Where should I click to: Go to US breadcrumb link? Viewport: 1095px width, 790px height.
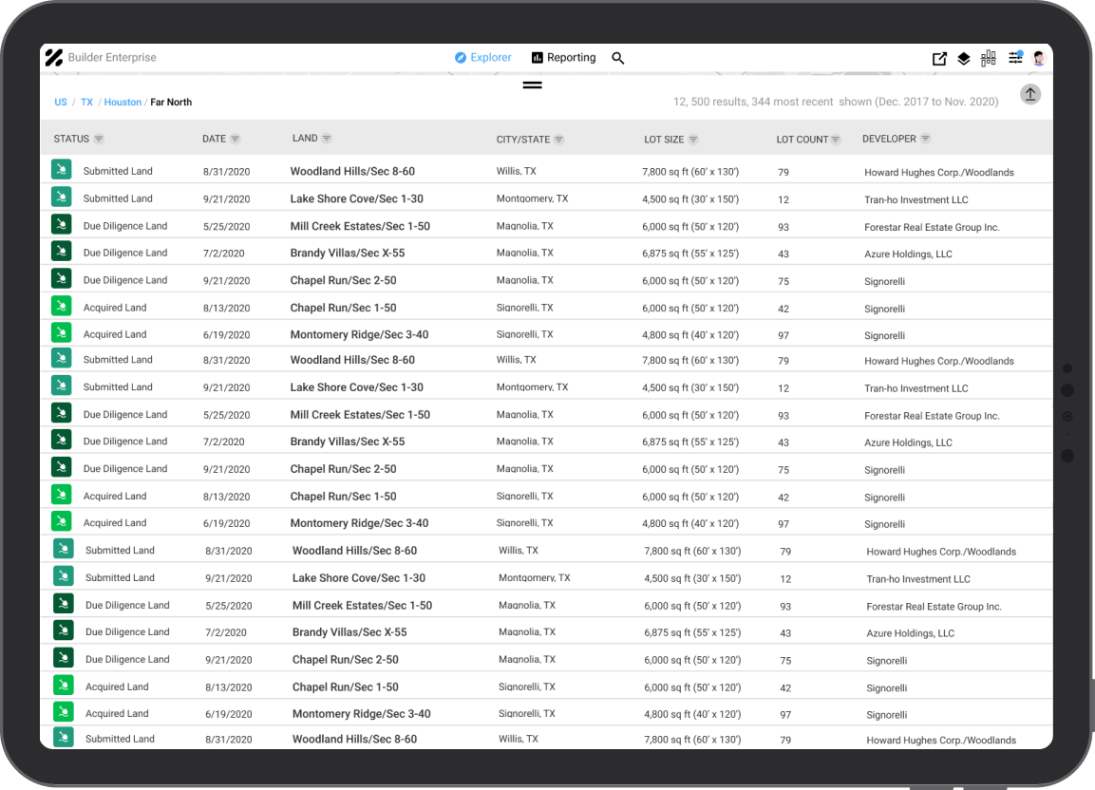[61, 102]
